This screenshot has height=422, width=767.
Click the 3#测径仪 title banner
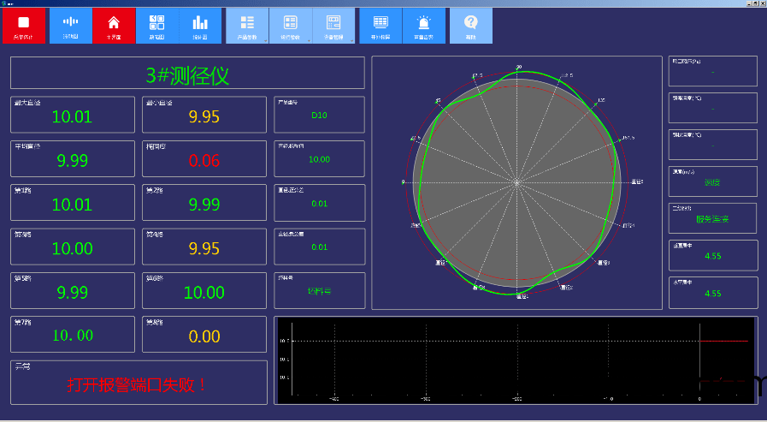click(x=187, y=74)
